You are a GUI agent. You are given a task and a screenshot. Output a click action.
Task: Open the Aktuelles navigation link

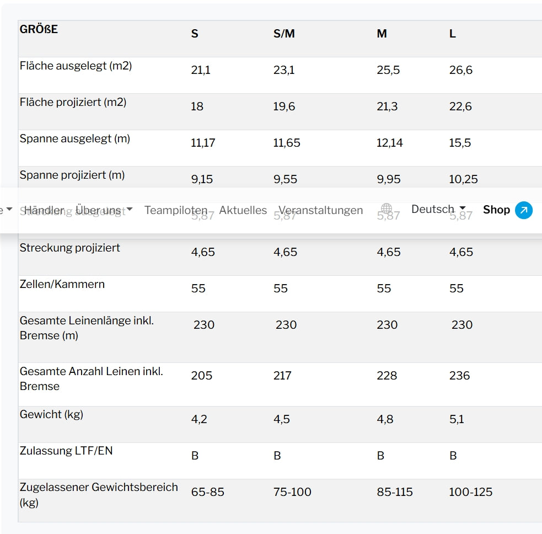pyautogui.click(x=243, y=210)
